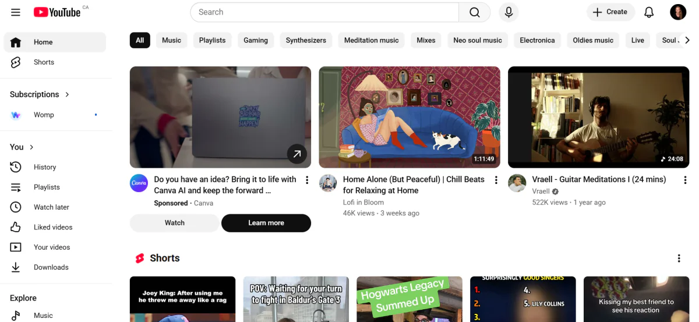Show more filter chips with right arrow

tap(687, 40)
